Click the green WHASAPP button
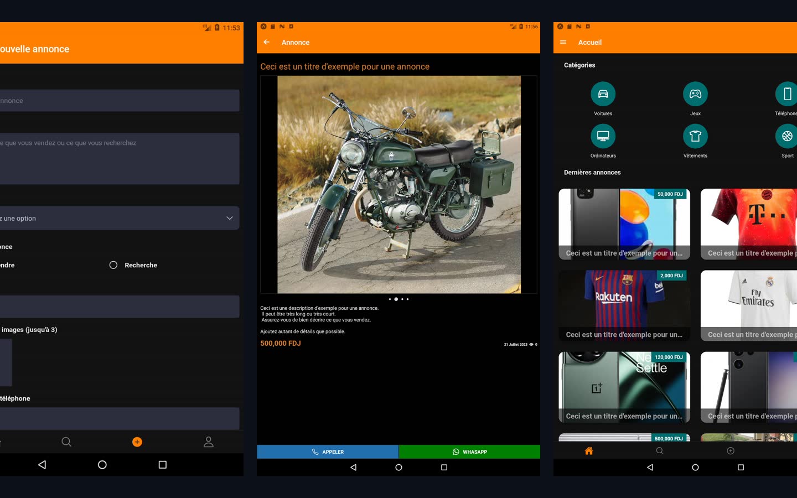The height and width of the screenshot is (498, 797). click(x=469, y=452)
